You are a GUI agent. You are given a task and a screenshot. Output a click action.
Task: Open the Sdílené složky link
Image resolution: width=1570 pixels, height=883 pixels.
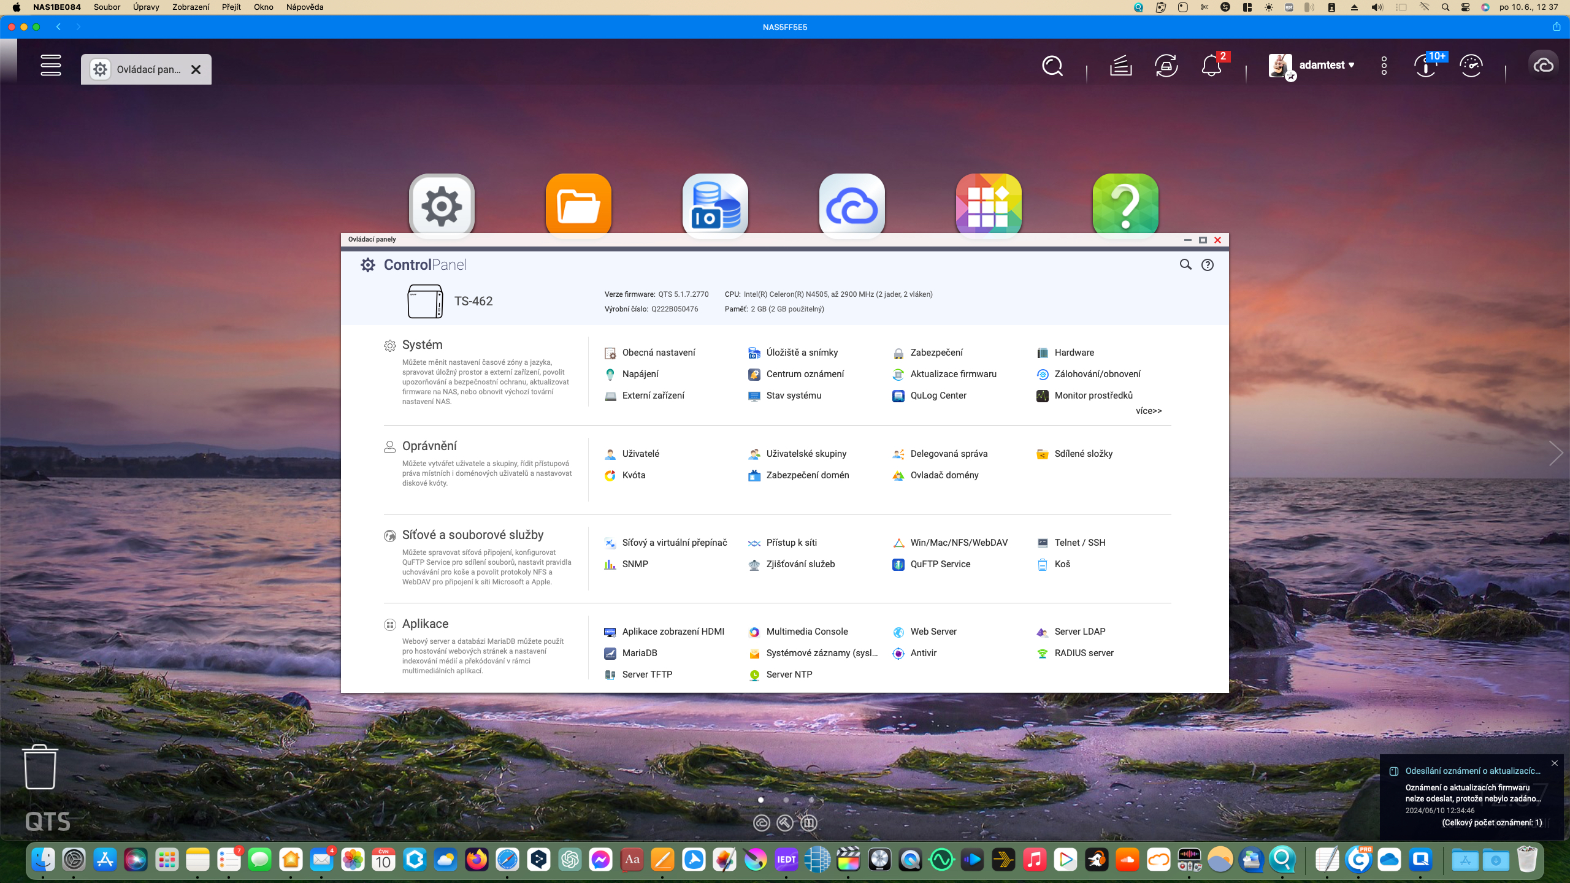[1083, 454]
